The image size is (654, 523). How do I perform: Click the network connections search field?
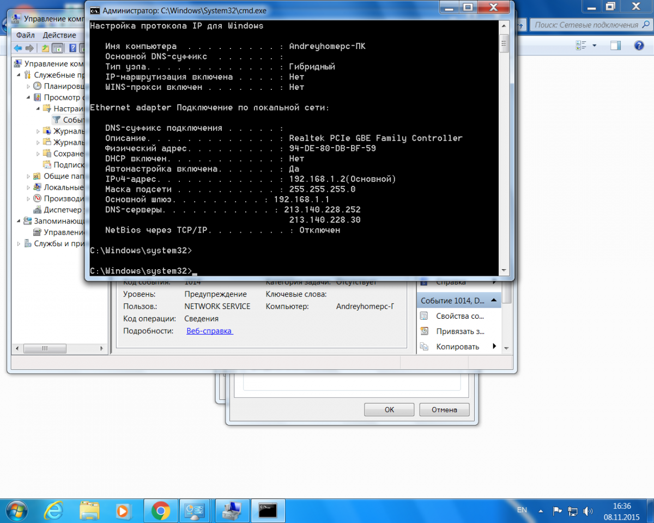[586, 25]
